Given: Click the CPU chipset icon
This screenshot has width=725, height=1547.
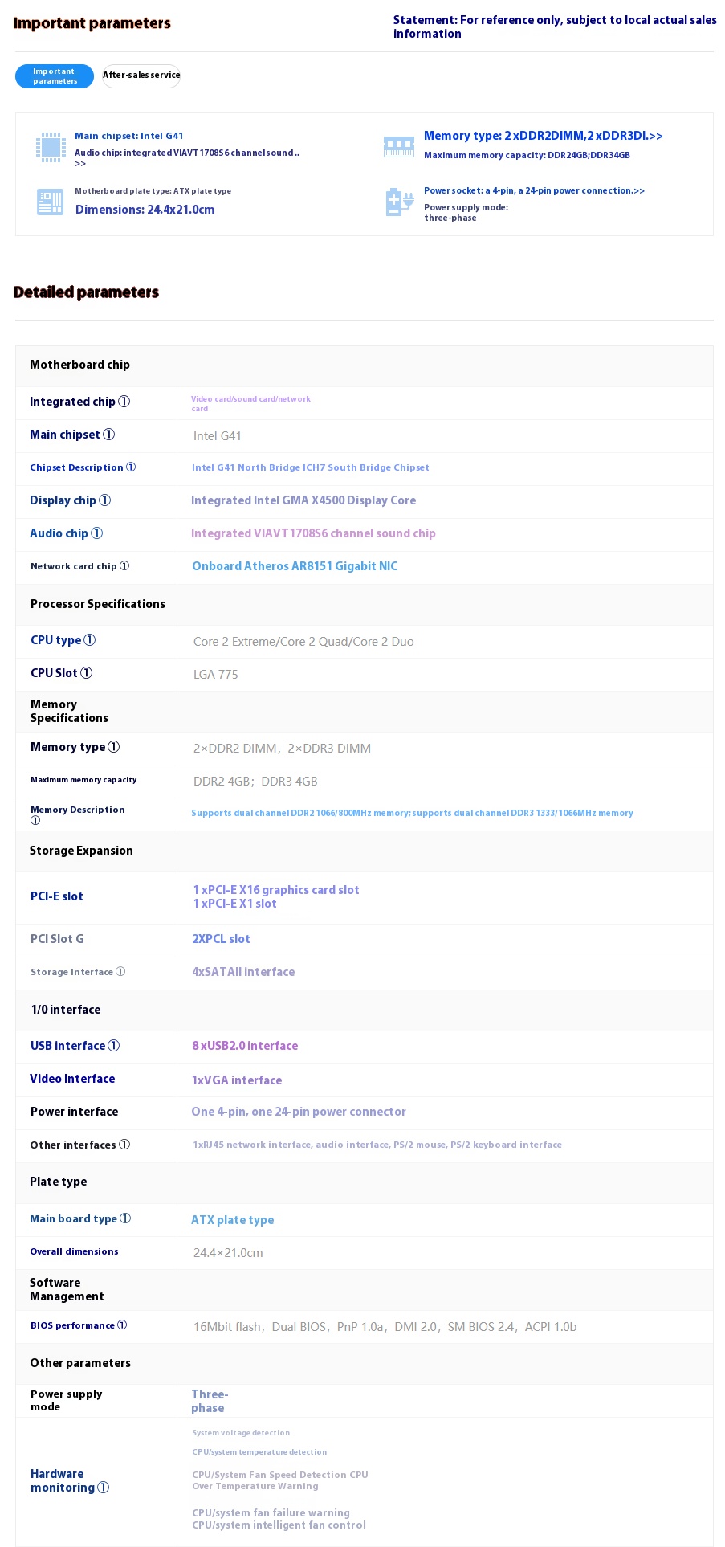Looking at the screenshot, I should 51,147.
